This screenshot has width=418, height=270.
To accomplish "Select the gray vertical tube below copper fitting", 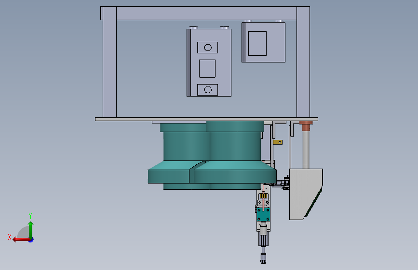I will click(306, 149).
